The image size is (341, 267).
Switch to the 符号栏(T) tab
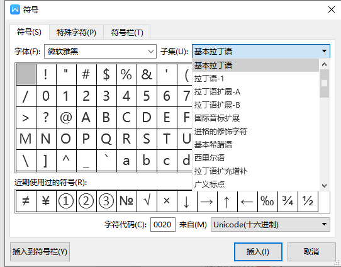click(127, 32)
